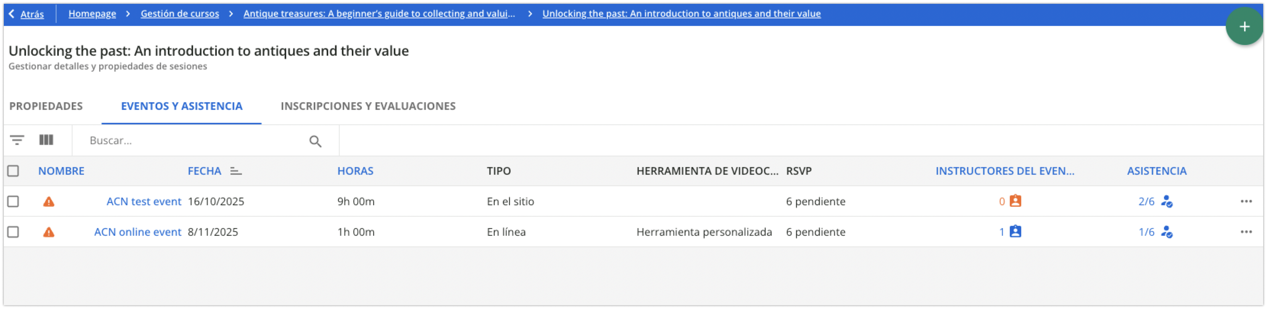Open the filter options icon
Screen dimensions: 1267x309
[x=18, y=140]
